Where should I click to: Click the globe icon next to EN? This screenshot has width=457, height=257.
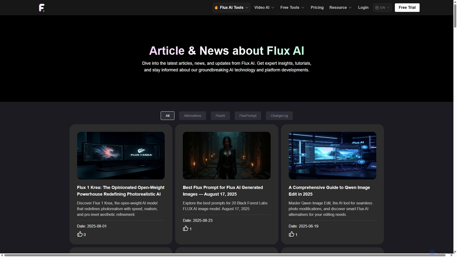[x=377, y=7]
